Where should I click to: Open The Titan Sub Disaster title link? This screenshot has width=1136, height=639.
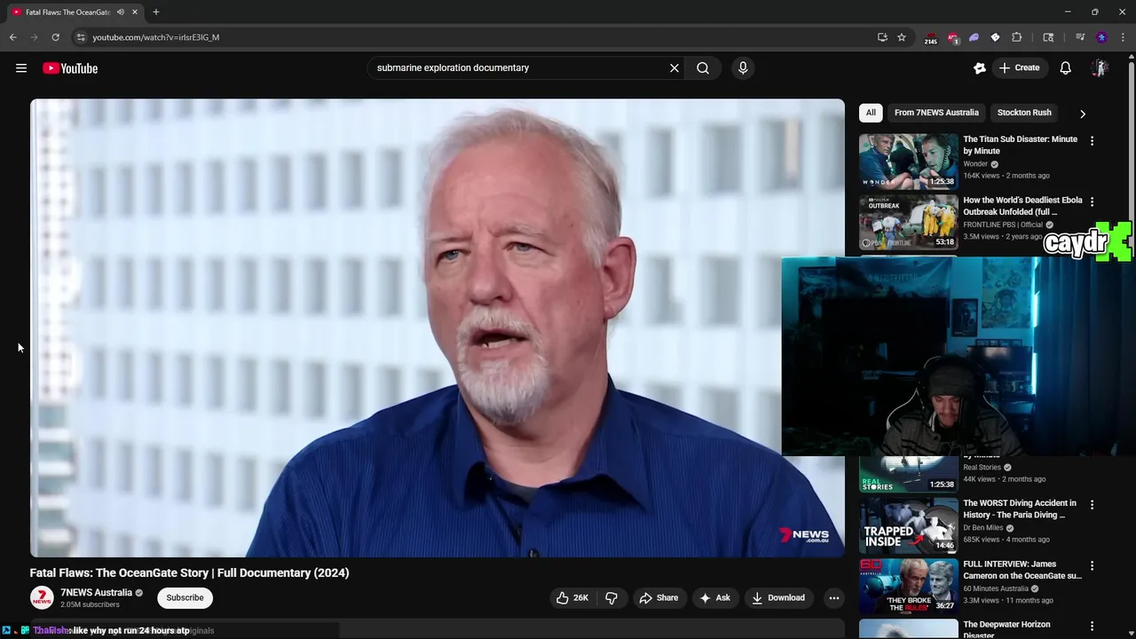pyautogui.click(x=1021, y=146)
